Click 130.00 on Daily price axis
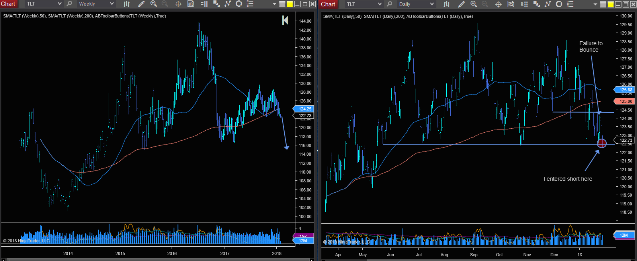Viewport: 637px width, 261px height. coord(626,16)
